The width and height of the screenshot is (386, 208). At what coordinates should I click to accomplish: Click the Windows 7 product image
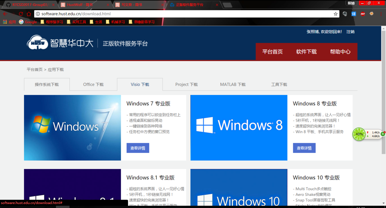pos(73,128)
